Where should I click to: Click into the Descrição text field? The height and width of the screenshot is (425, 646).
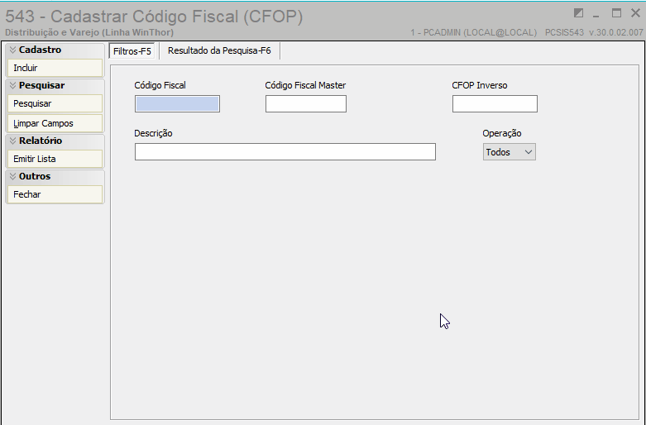tap(285, 151)
